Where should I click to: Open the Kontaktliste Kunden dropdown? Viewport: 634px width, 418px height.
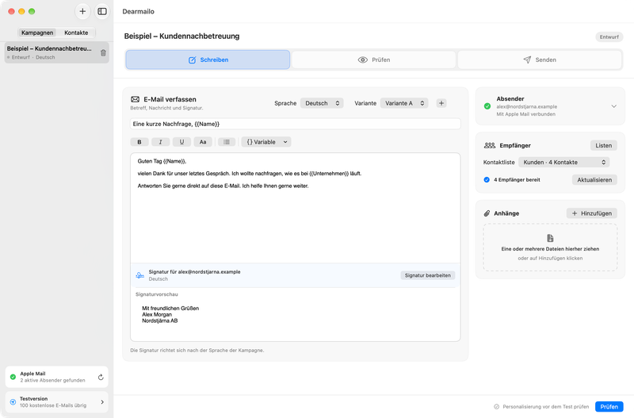[x=564, y=163]
